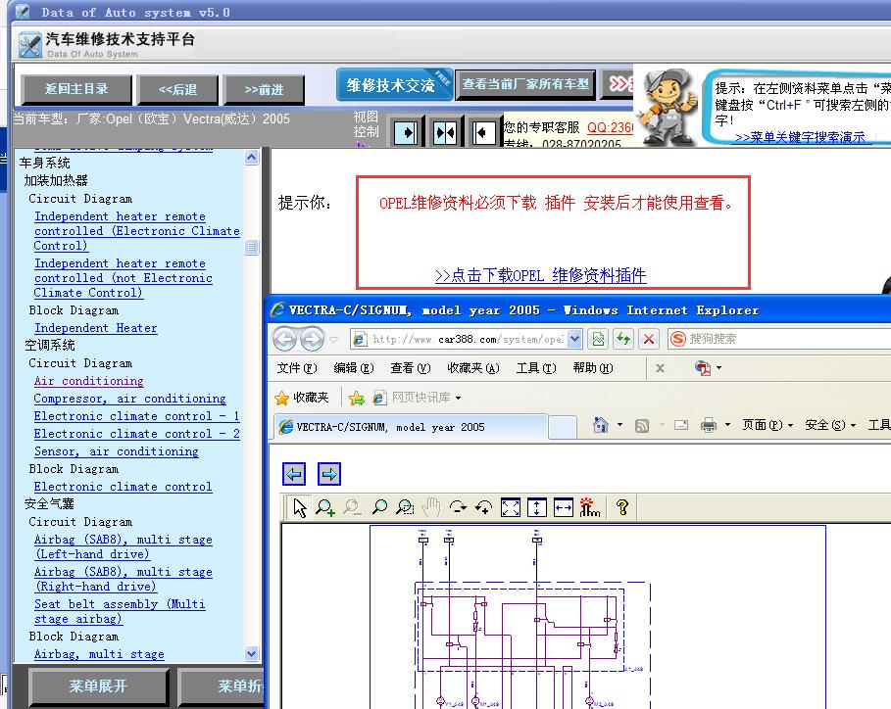Screen dimensions: 891x709
Task: Open the address bar URL dropdown
Action: pos(574,339)
